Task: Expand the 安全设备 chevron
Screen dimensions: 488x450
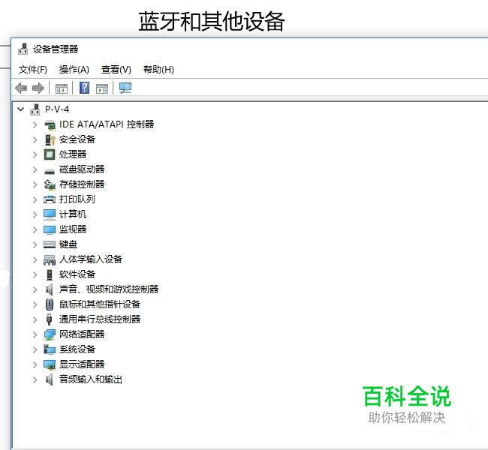Action: click(x=35, y=139)
